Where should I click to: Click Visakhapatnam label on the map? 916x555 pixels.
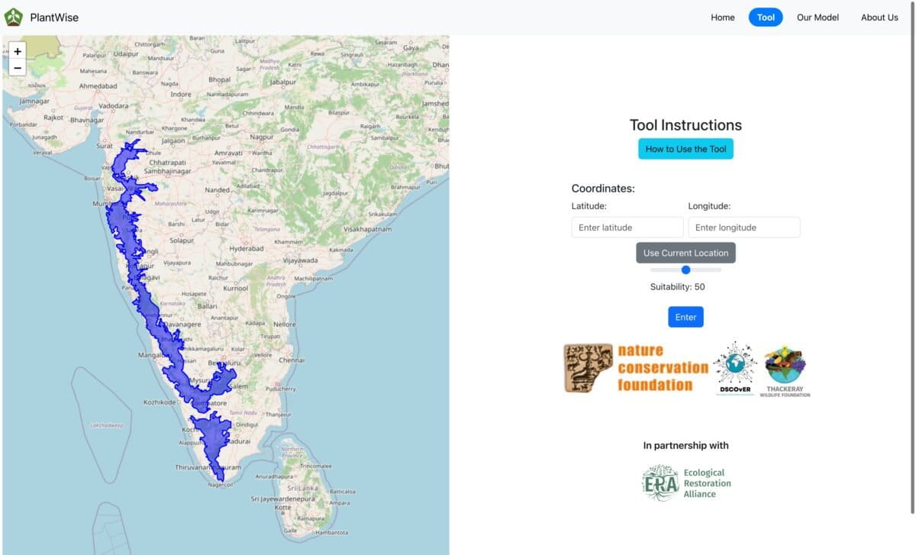[367, 229]
